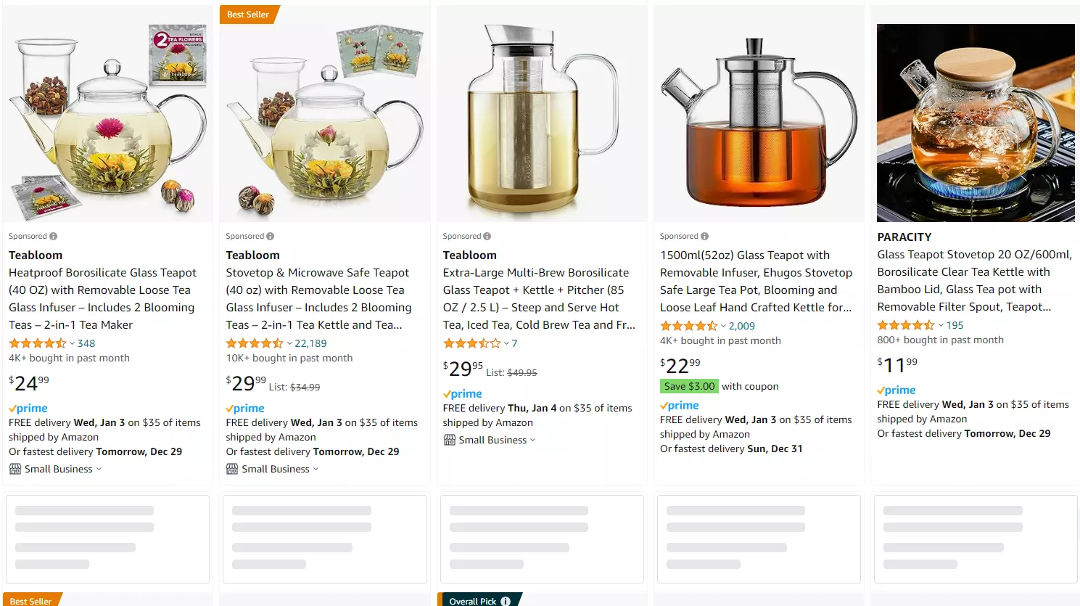Click the Best Seller badge on second product
Viewport: 1080px width, 606px height.
point(248,15)
